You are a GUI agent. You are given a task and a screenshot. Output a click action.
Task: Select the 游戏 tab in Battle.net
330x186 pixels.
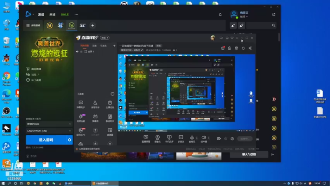pyautogui.click(x=41, y=14)
